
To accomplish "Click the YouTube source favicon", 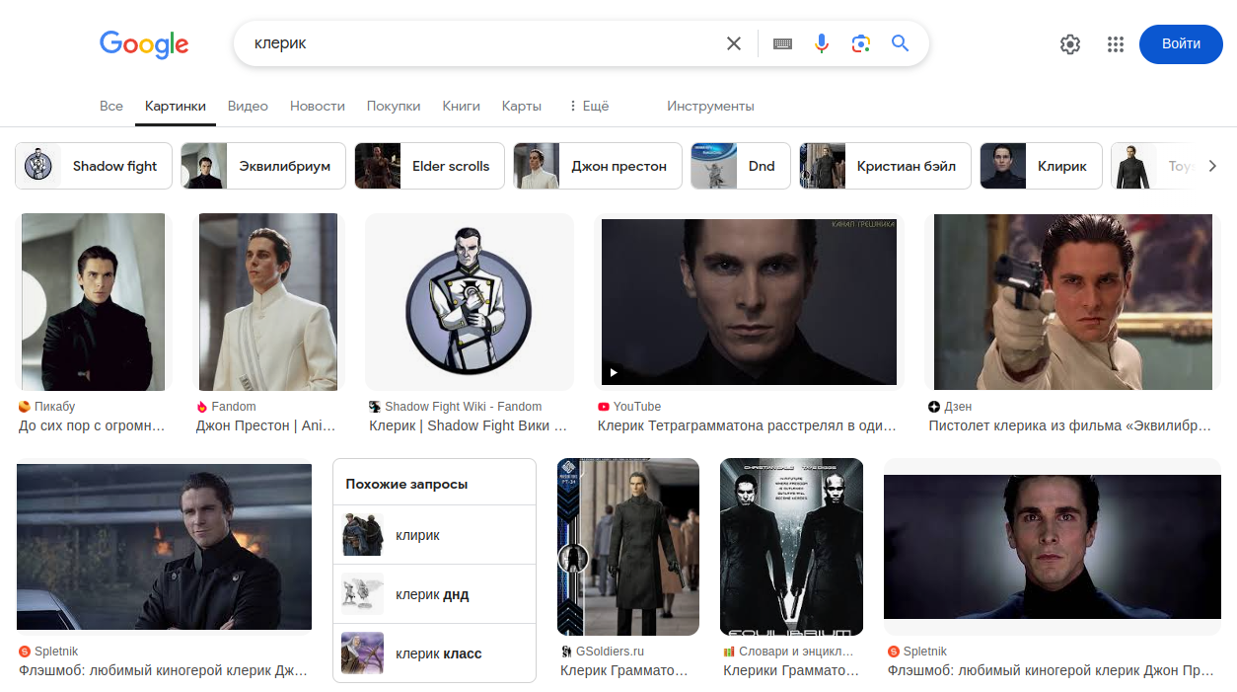I will pos(604,407).
